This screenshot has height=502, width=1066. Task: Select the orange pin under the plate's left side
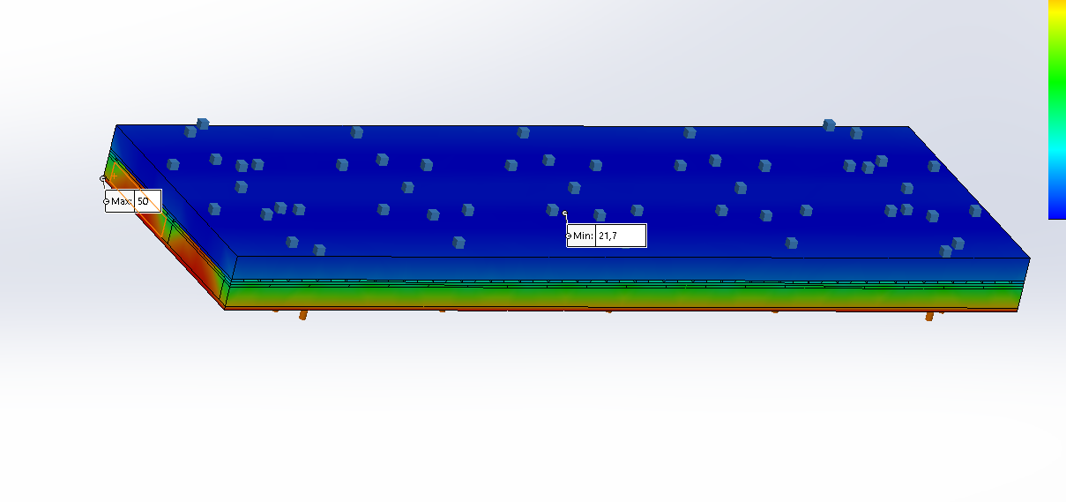pos(303,314)
